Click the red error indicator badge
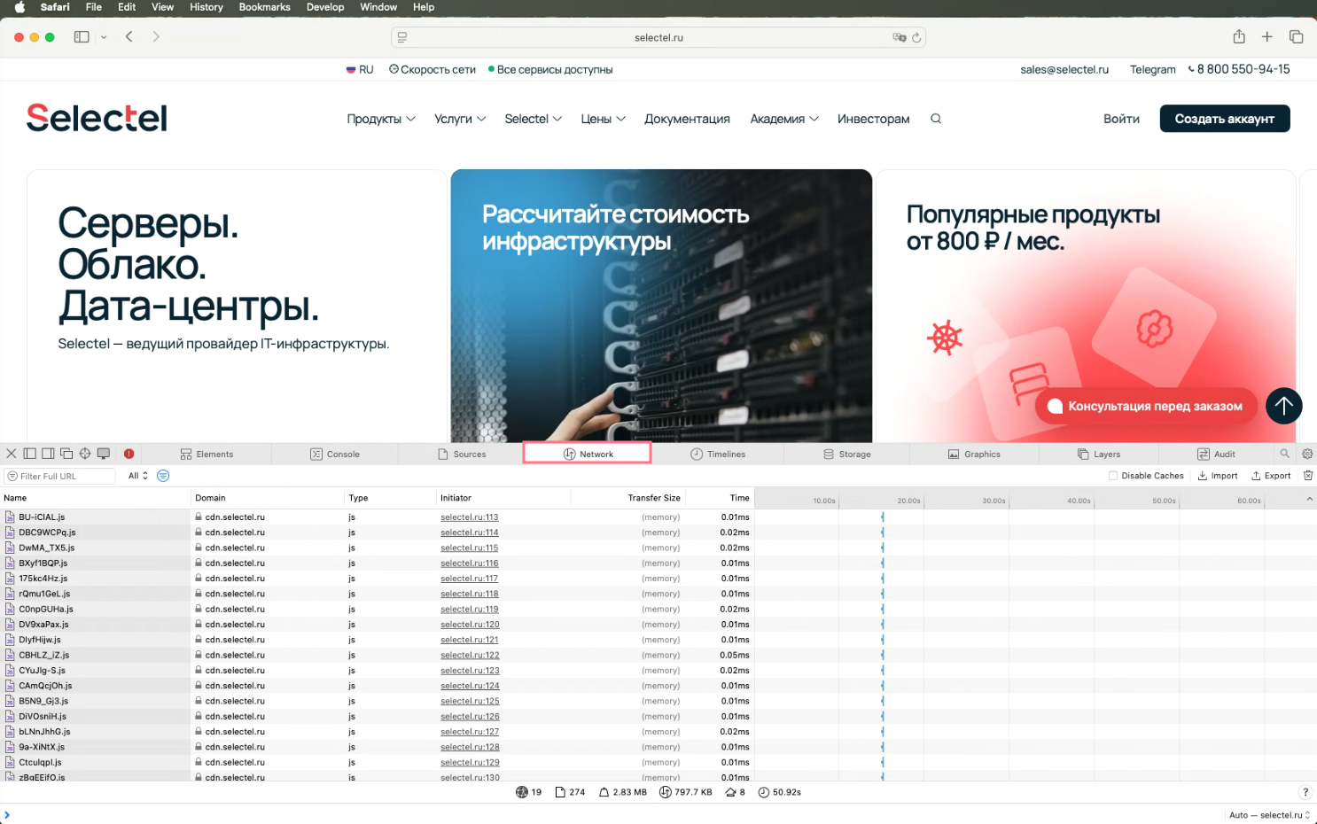This screenshot has width=1317, height=824. [129, 454]
